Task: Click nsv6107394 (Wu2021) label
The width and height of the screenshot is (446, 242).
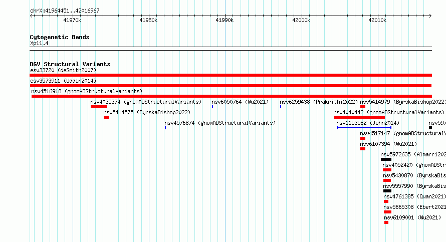Action: point(388,144)
